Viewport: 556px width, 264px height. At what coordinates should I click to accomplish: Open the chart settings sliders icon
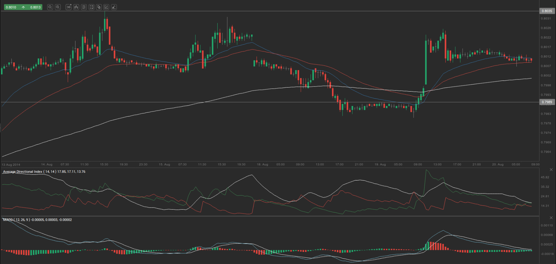coord(84,7)
